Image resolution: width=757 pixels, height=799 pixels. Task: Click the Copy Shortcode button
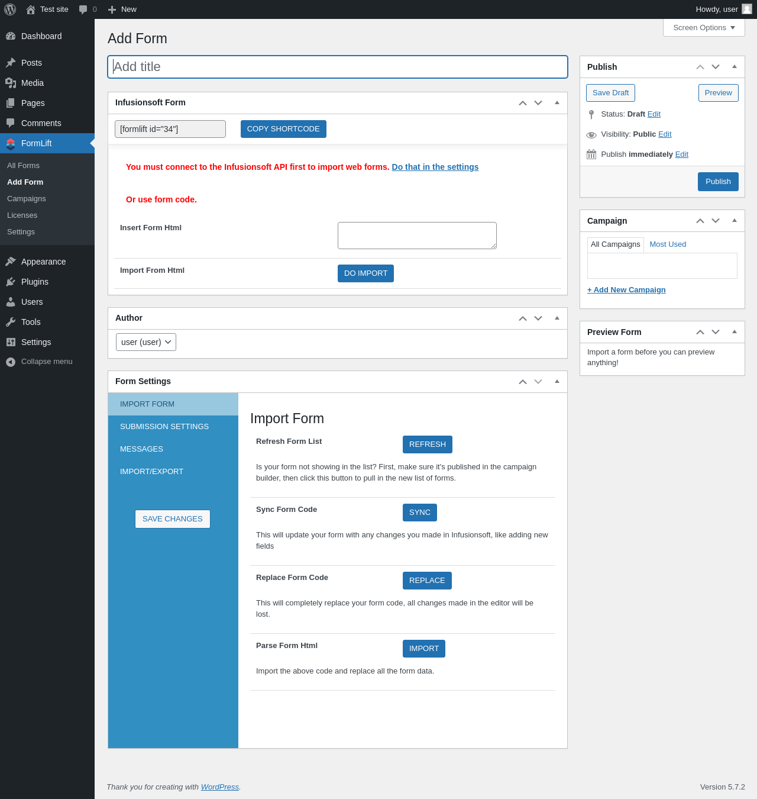pyautogui.click(x=283, y=129)
